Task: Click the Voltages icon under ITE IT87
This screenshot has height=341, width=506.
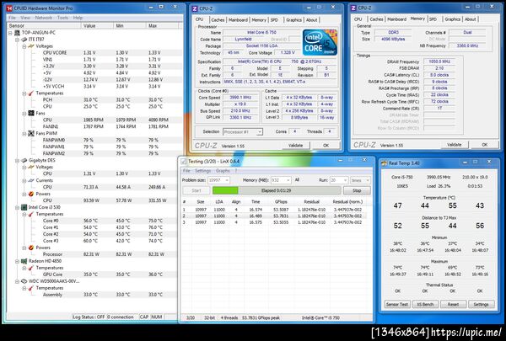Action: click(31, 46)
